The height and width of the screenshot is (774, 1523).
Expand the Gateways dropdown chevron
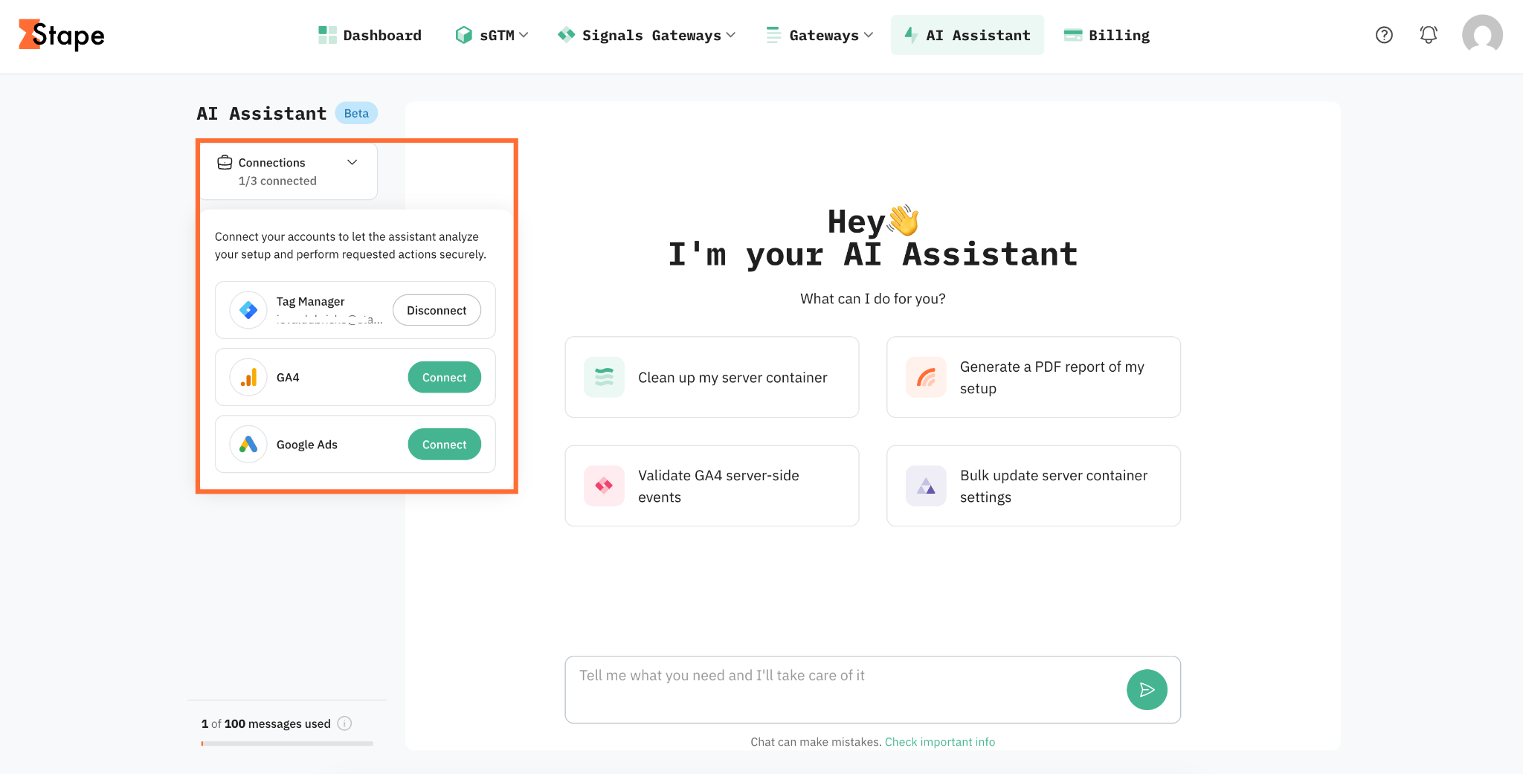[x=869, y=35]
